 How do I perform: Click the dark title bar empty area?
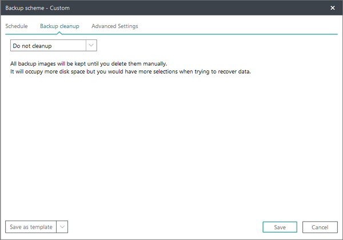197,8
